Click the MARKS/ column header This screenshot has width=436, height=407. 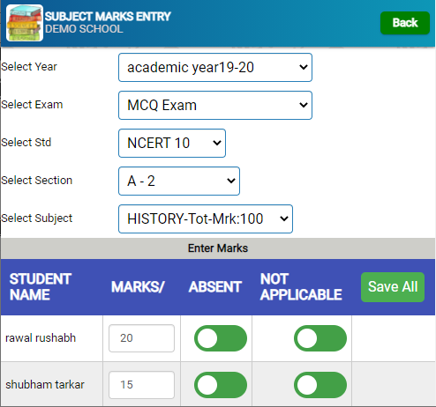tap(138, 287)
